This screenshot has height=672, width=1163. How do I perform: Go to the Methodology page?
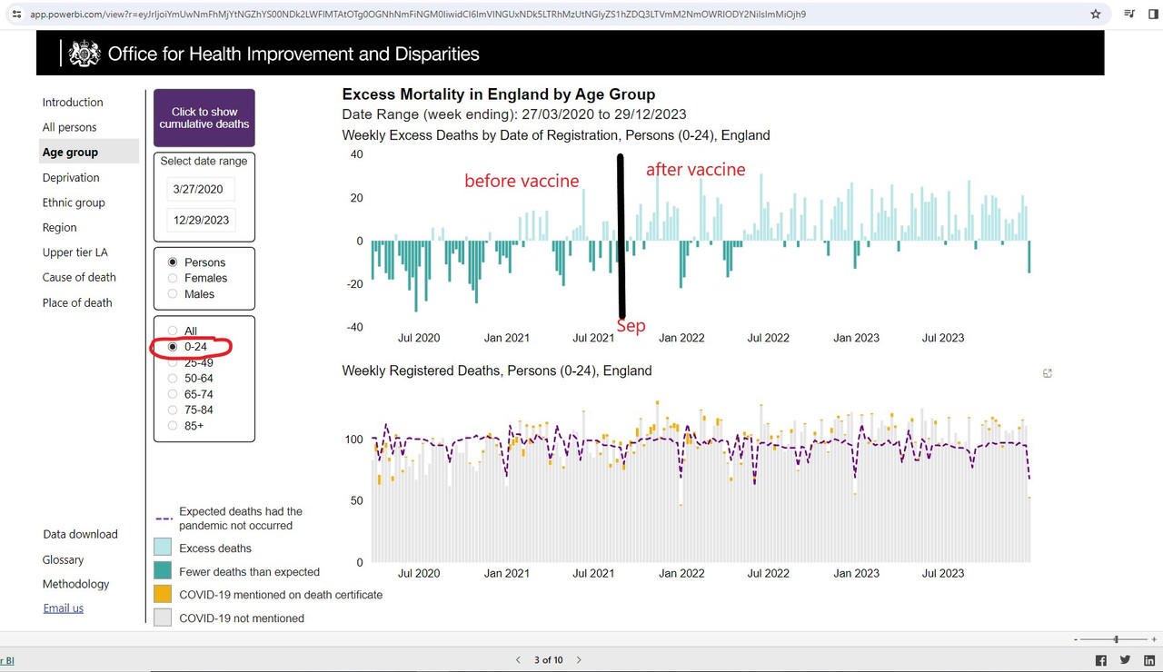tap(76, 584)
